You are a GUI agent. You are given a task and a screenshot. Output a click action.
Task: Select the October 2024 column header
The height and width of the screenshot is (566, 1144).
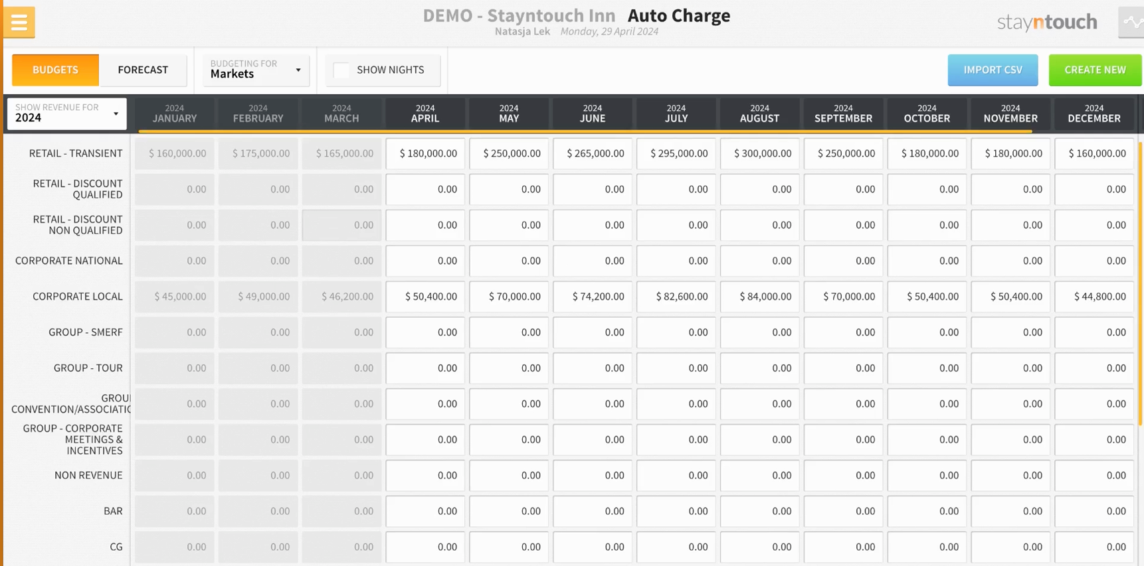(927, 113)
